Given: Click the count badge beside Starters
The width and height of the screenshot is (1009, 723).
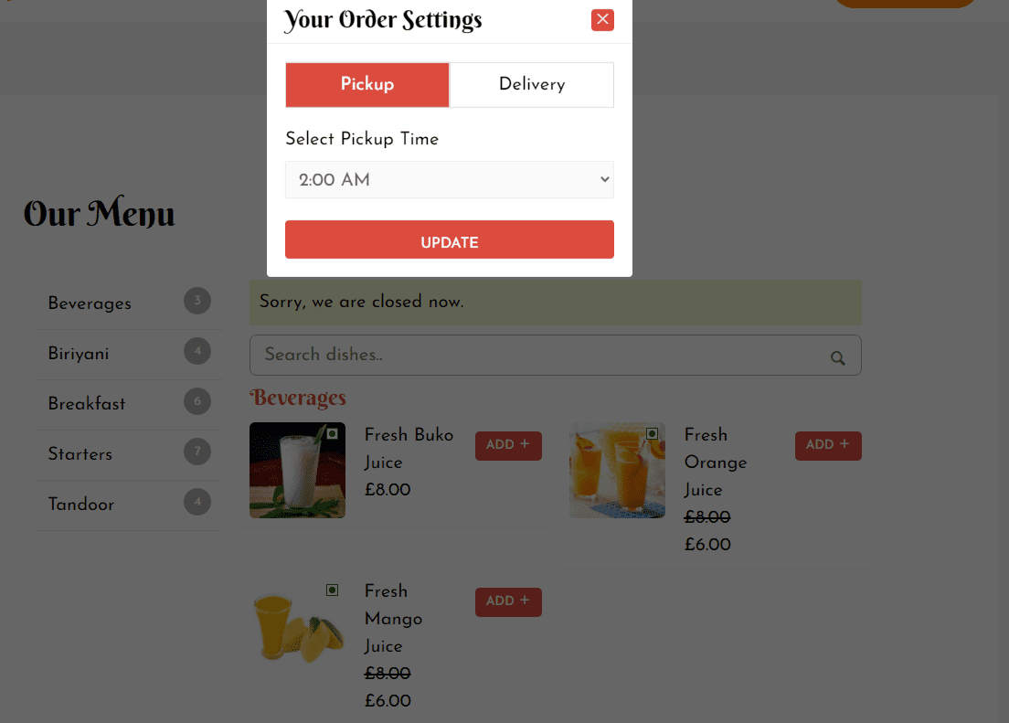Looking at the screenshot, I should coord(197,452).
